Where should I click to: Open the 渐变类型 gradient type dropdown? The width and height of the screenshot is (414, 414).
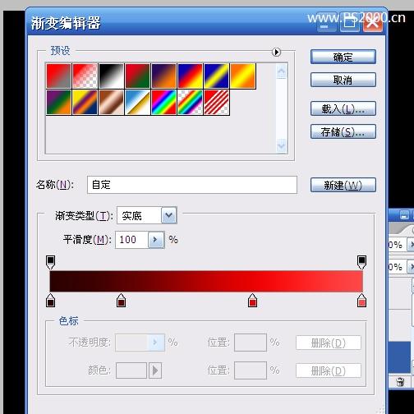tap(168, 215)
